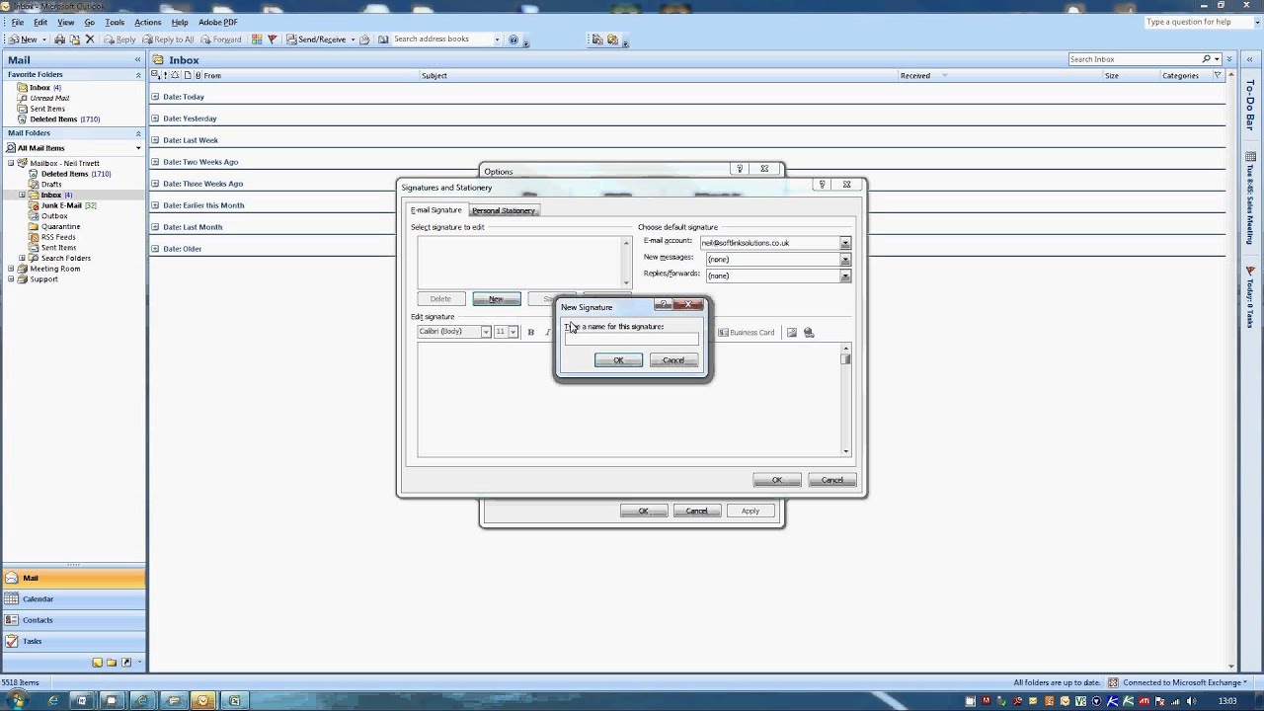1264x711 pixels.
Task: Click the attachment paperclip column header
Action: point(197,75)
